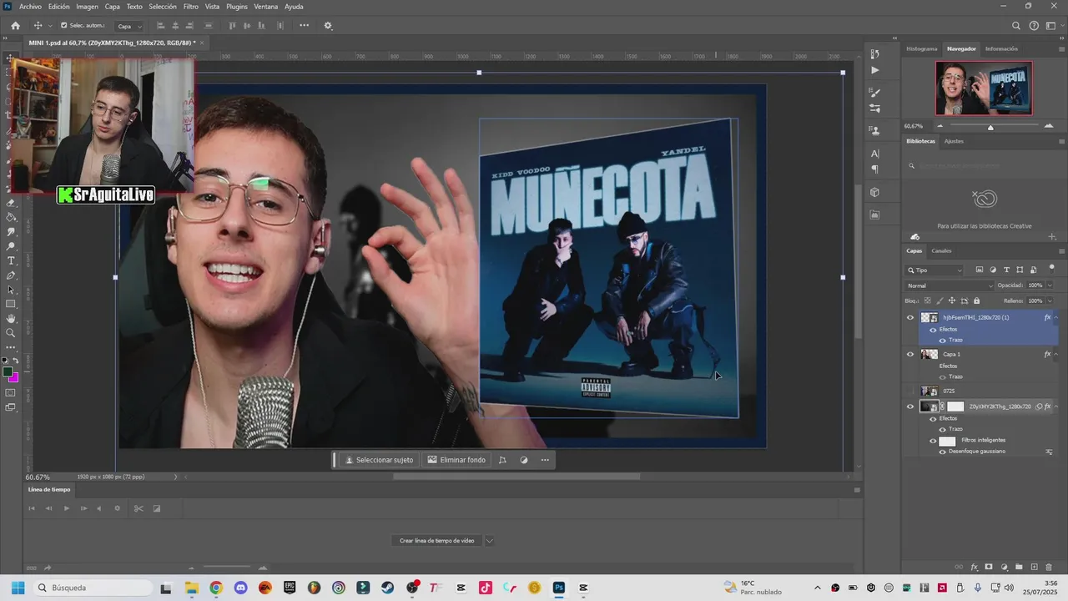
Task: Open the Brush Settings panel icon
Action: coord(874,108)
